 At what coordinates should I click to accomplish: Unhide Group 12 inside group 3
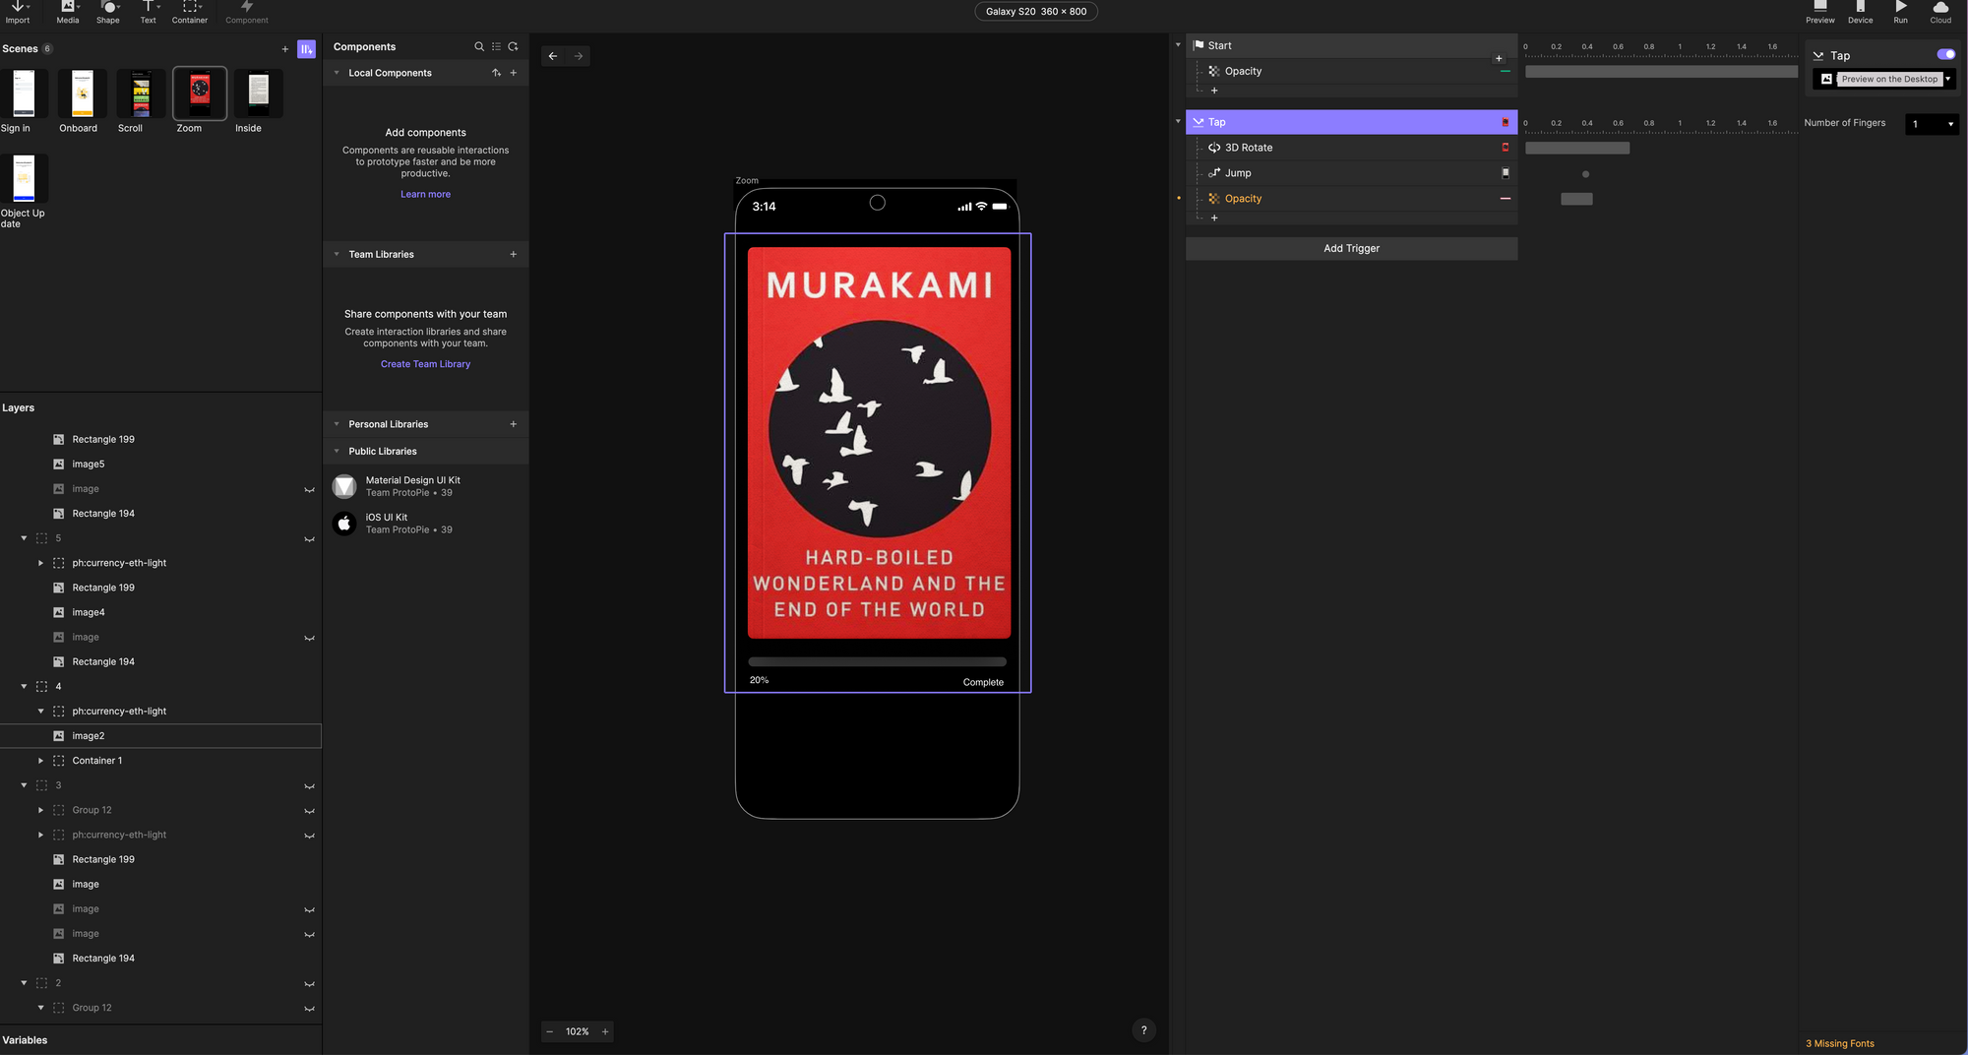(309, 811)
